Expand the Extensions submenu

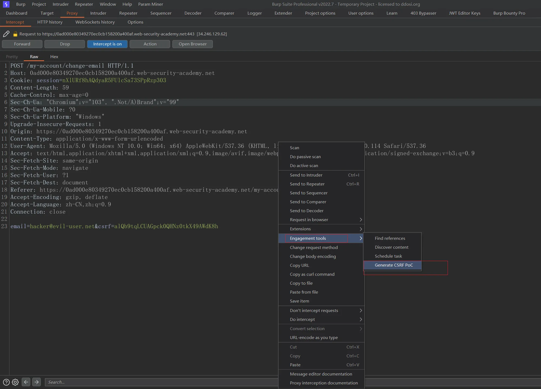[x=361, y=229]
